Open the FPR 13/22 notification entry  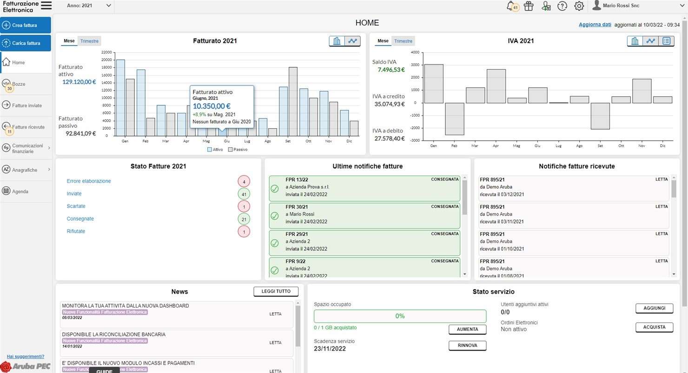coord(364,188)
